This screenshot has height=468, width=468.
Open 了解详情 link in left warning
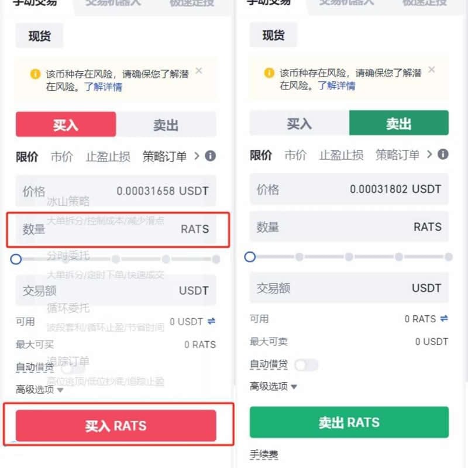click(x=104, y=87)
